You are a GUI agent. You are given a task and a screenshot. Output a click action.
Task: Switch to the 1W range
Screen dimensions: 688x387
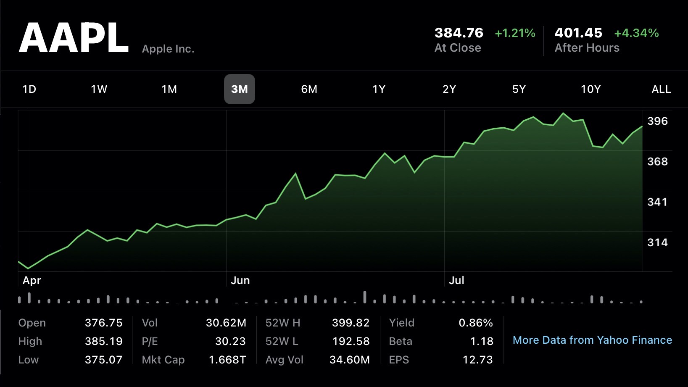tap(99, 89)
